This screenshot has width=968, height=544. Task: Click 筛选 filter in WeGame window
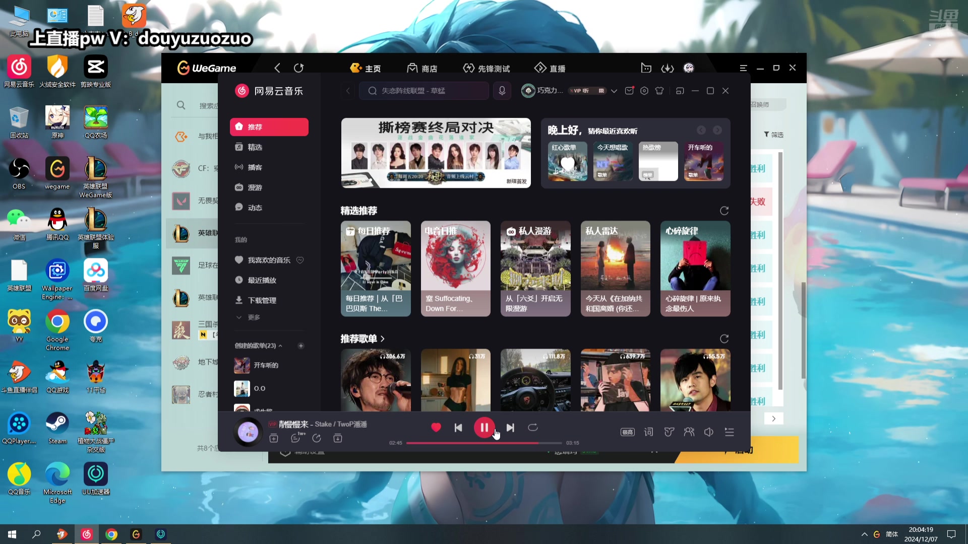click(773, 134)
